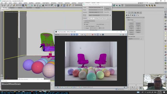This screenshot has height=94, width=167.
Task: Open the Modify command panel tab
Action: point(129,13)
